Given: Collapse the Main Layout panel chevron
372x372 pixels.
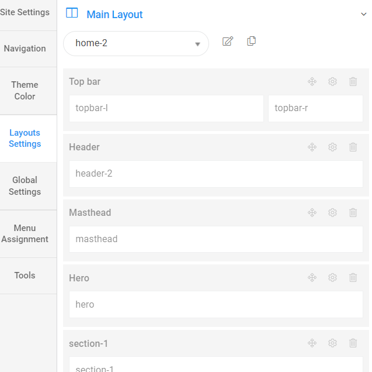Looking at the screenshot, I should [x=364, y=15].
